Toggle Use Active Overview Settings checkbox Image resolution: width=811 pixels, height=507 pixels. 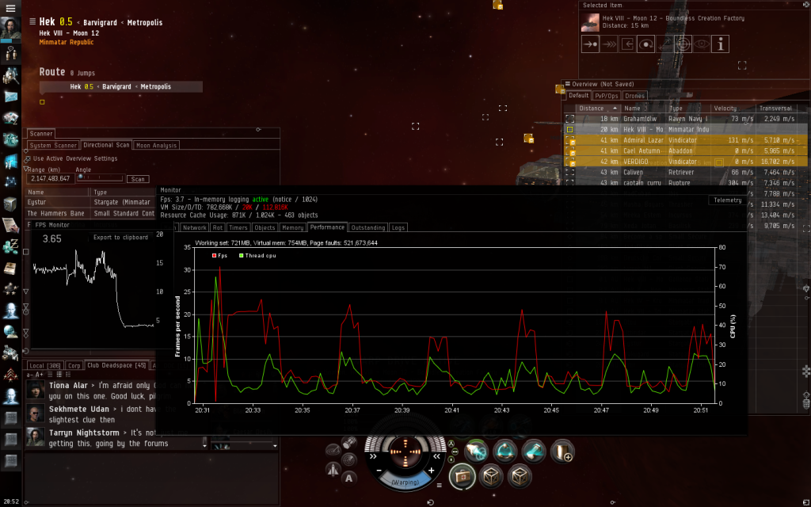28,158
